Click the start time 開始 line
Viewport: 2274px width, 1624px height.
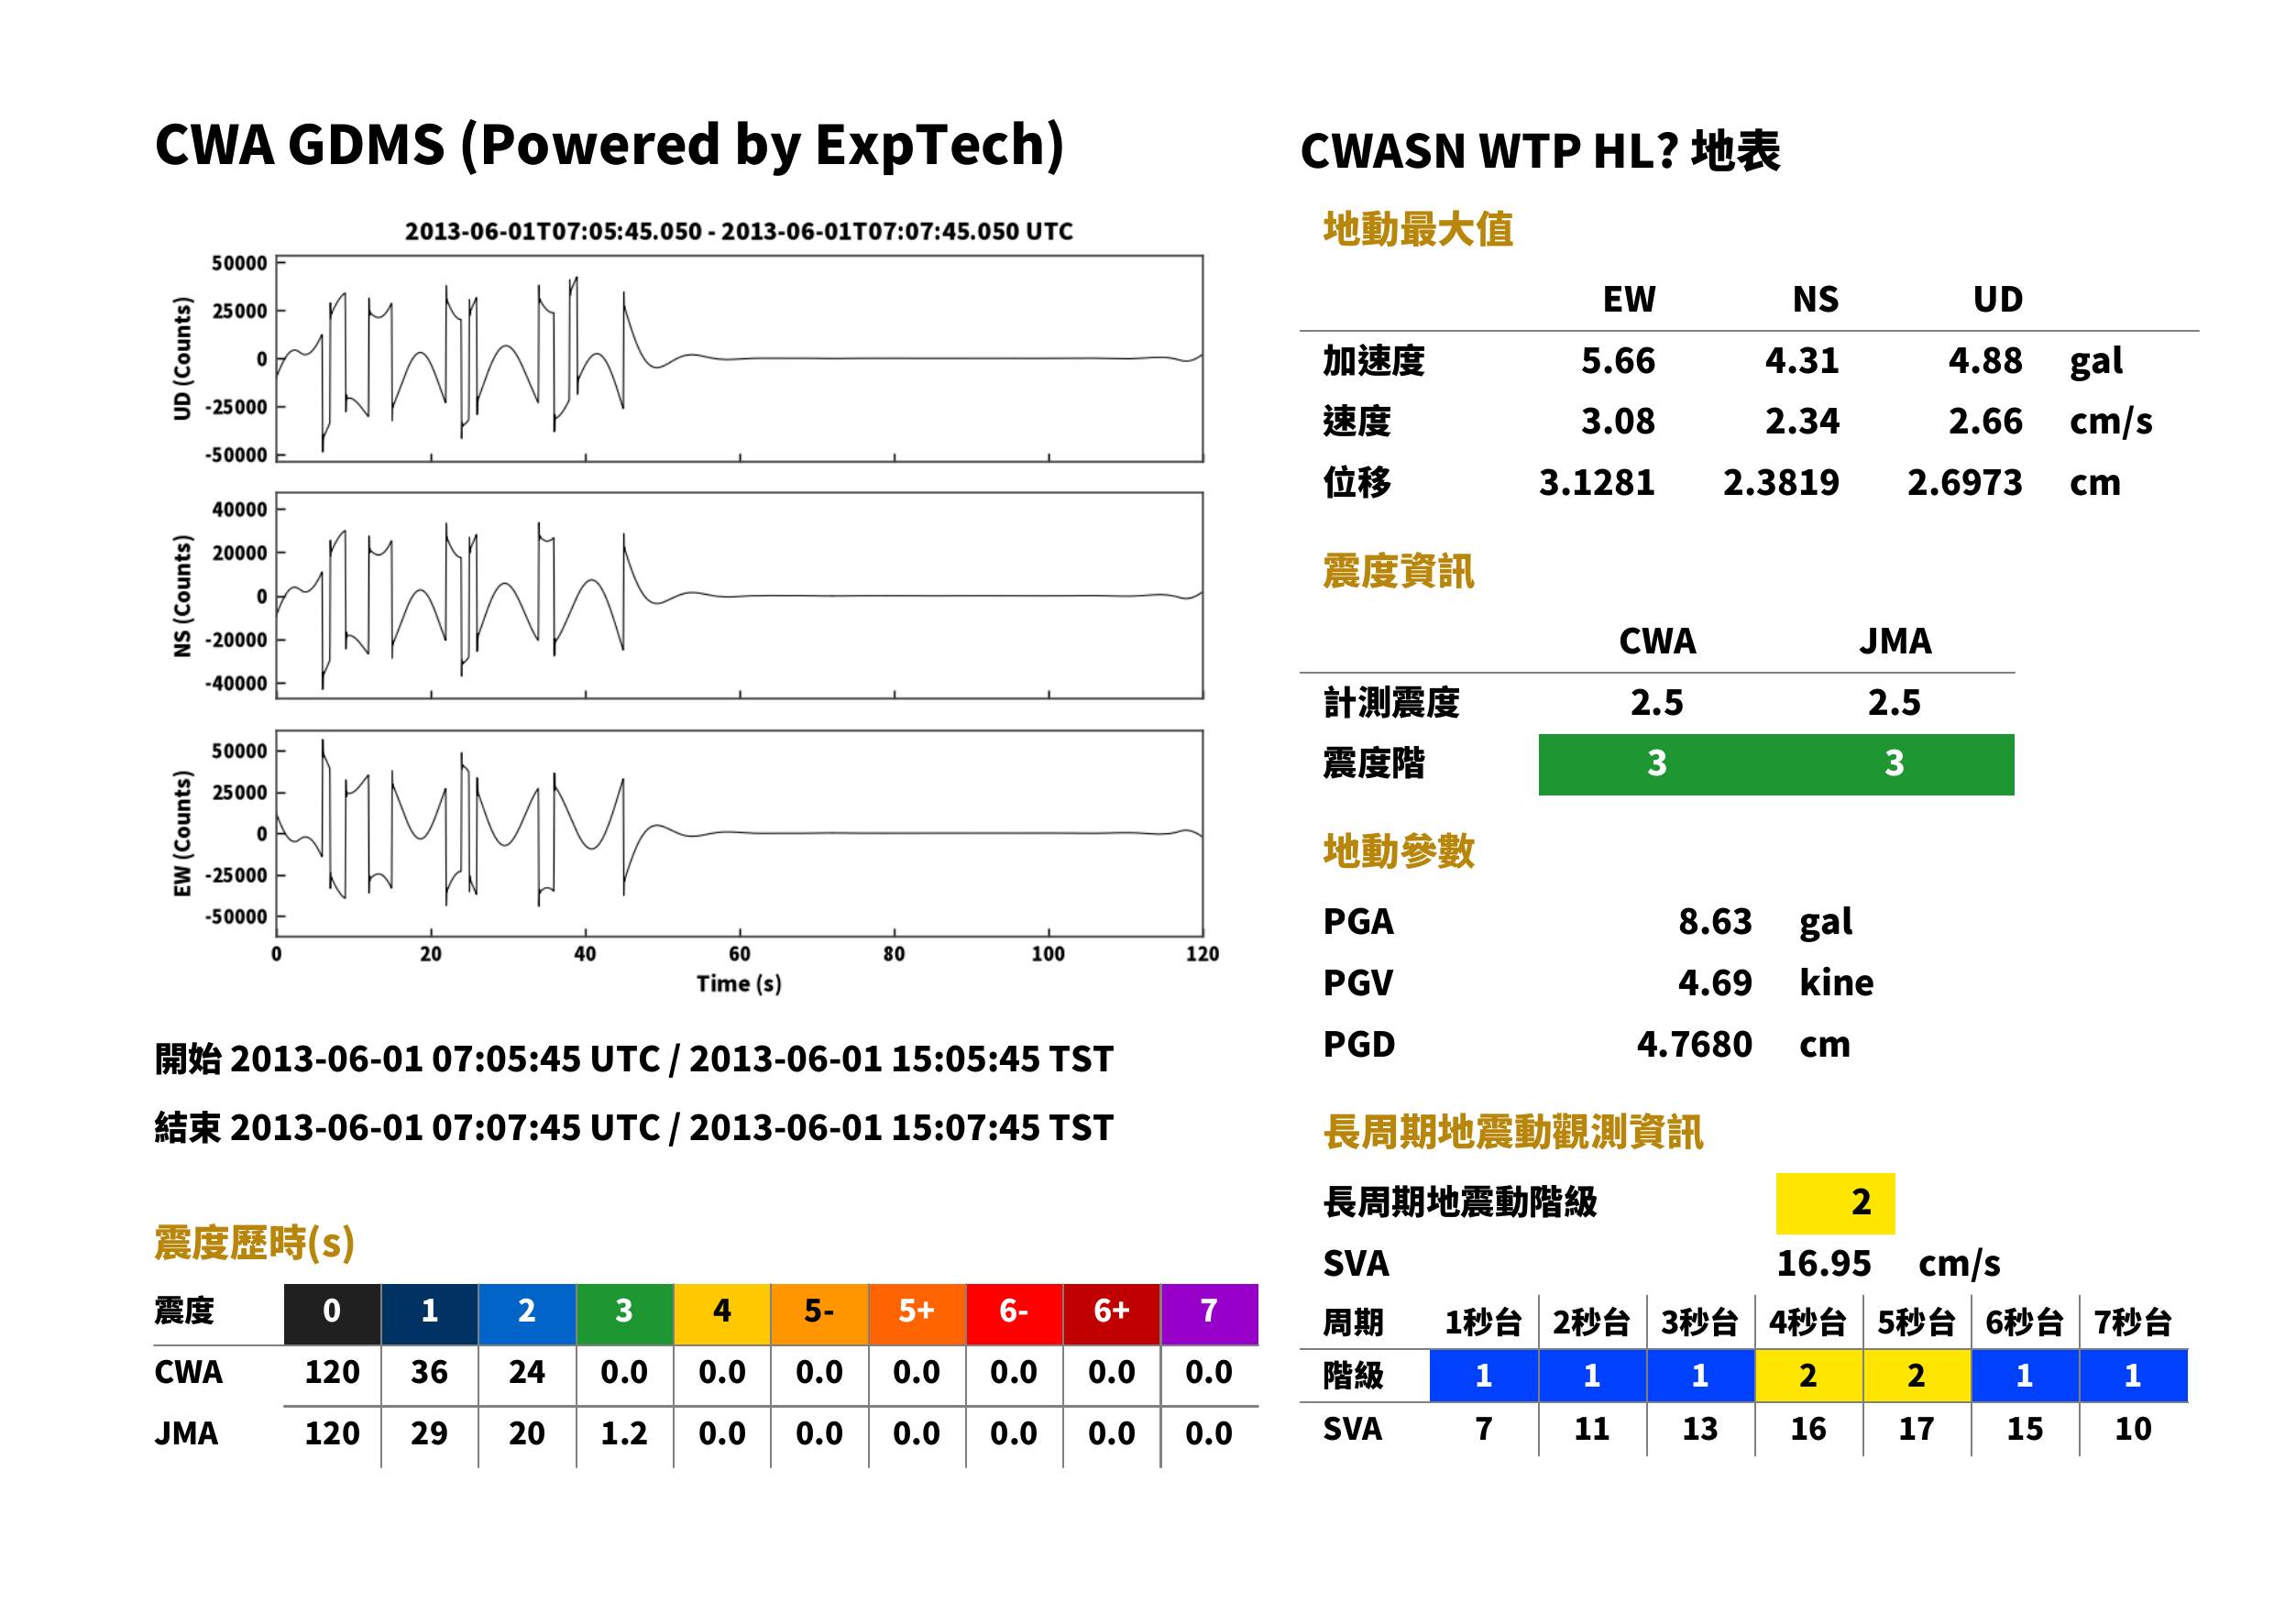[634, 1059]
